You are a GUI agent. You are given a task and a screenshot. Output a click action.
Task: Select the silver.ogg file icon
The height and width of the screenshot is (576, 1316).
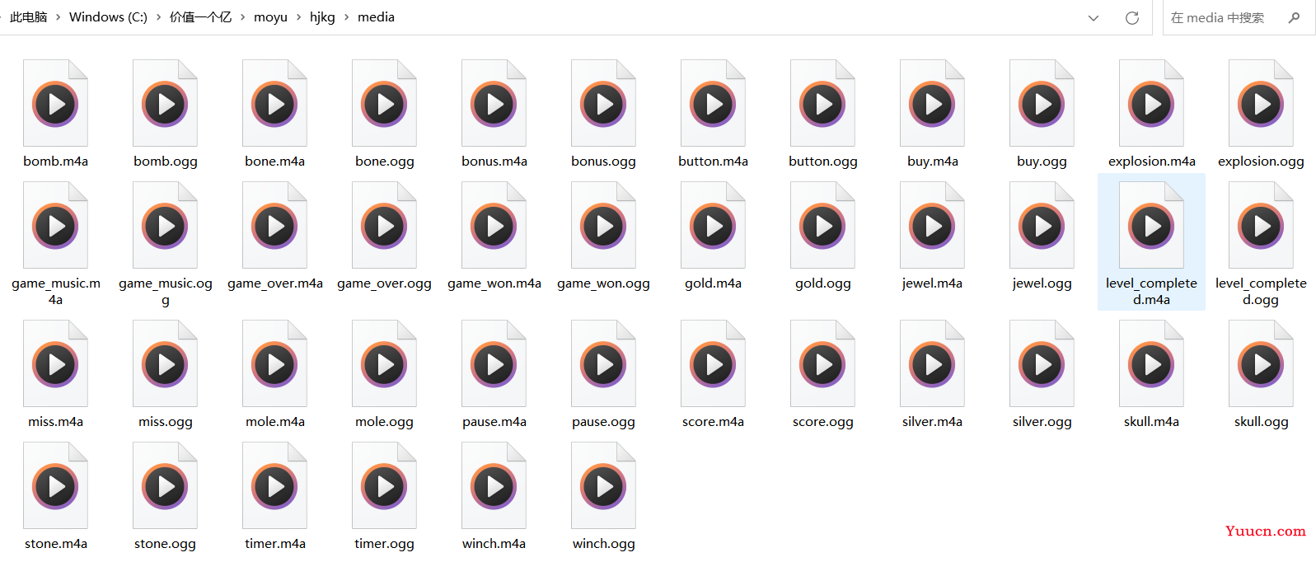[1042, 363]
